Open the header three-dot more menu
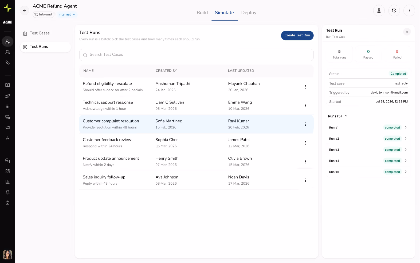Viewport: 420px width, 263px height. coord(409,11)
